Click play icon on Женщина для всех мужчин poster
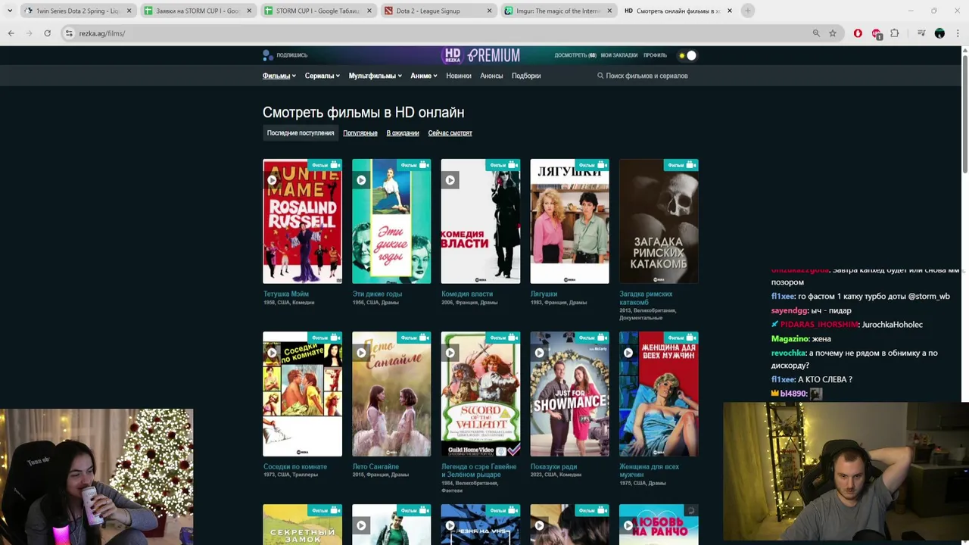Screen dimensions: 969x545 628,353
